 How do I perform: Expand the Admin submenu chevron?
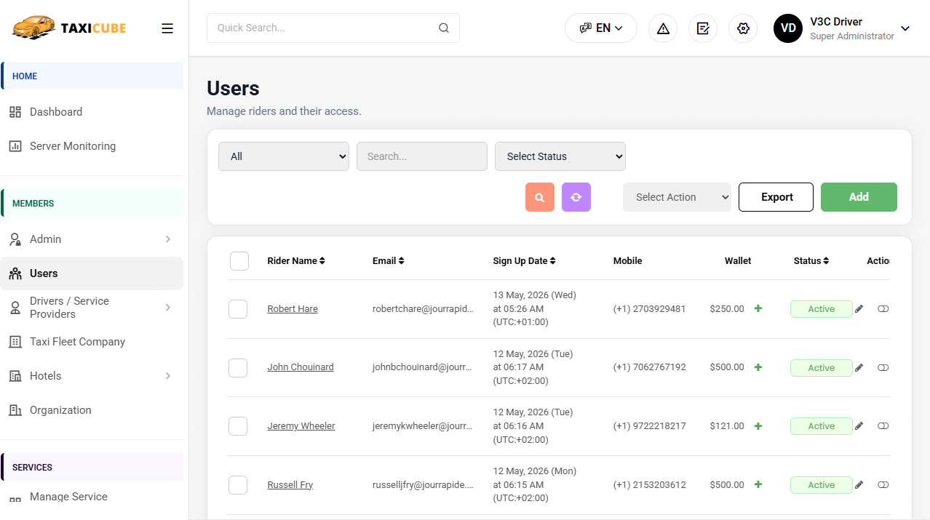[168, 239]
